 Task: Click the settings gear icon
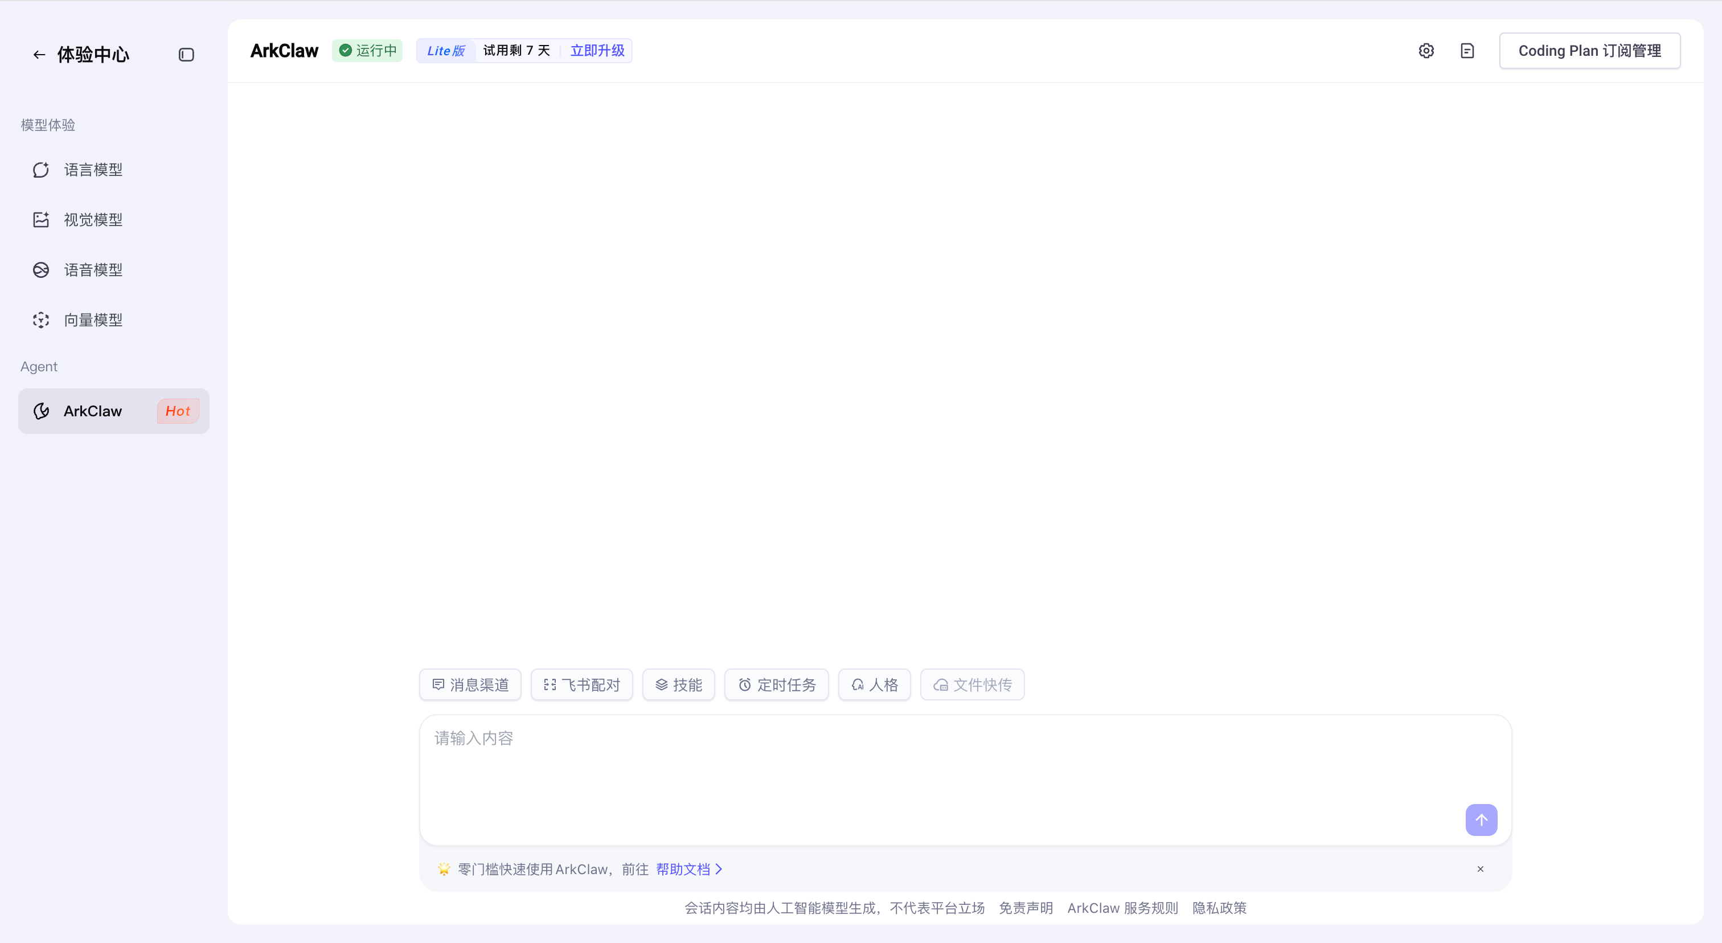pyautogui.click(x=1426, y=51)
